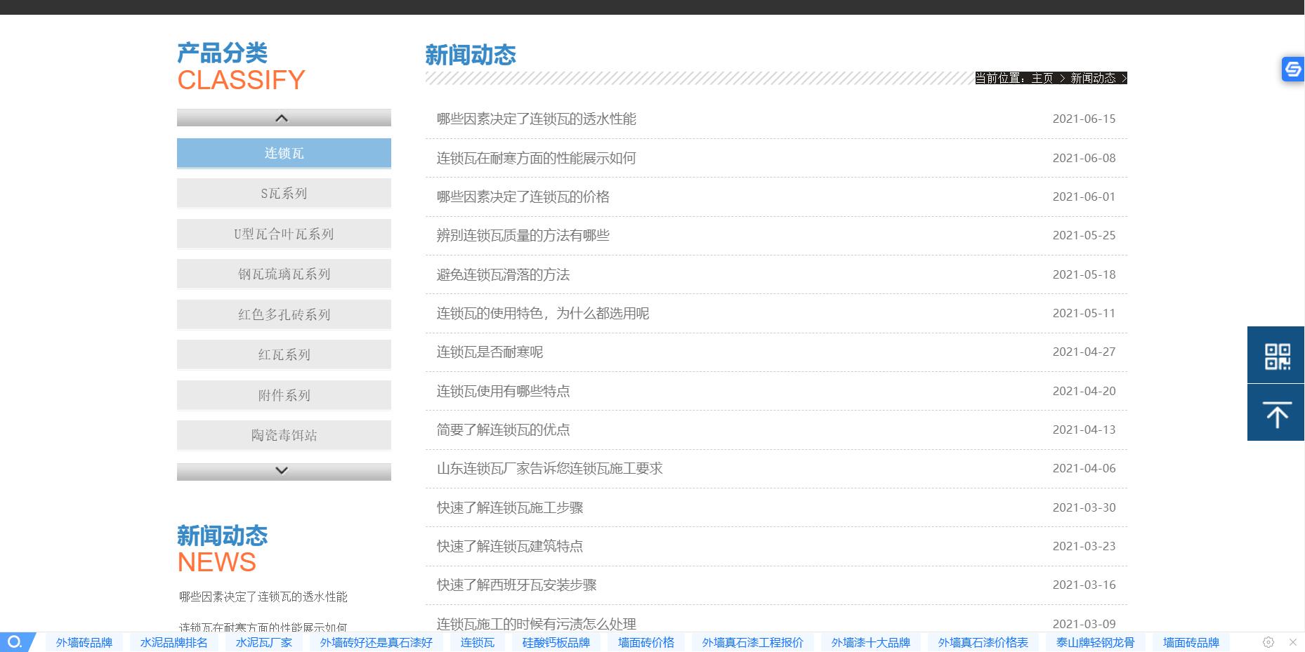Select the U型瓦合叶瓦系列 category
Image resolution: width=1305 pixels, height=652 pixels.
(x=284, y=234)
